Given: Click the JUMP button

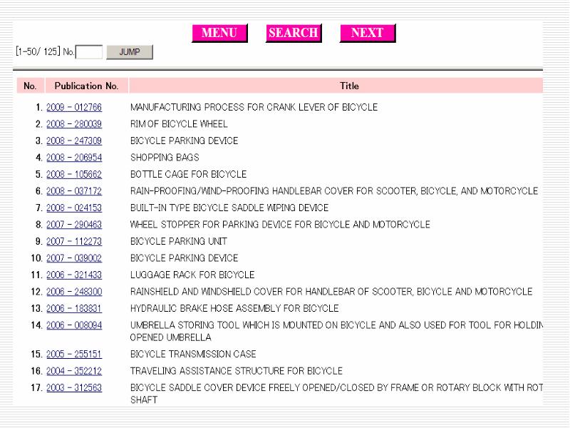Looking at the screenshot, I should 130,51.
